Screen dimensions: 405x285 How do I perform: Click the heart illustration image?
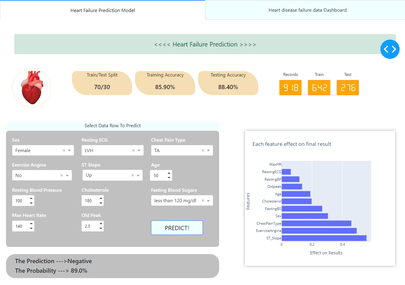(x=32, y=88)
